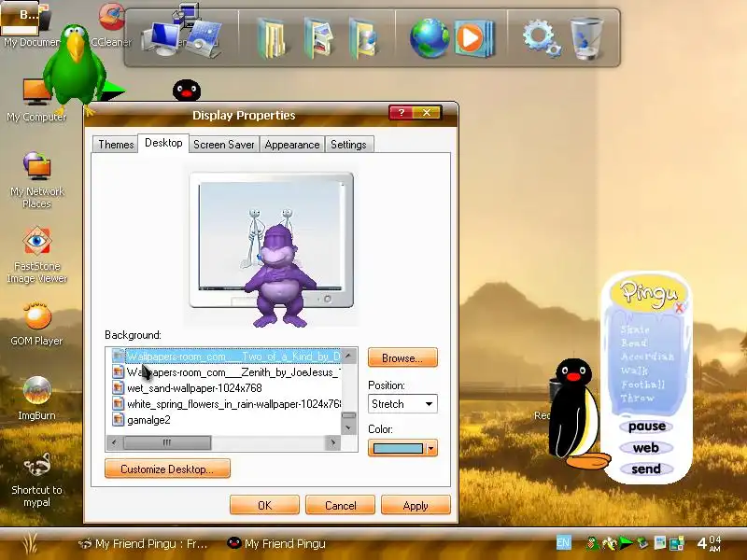Open the Position Stretch dropdown

pyautogui.click(x=402, y=404)
